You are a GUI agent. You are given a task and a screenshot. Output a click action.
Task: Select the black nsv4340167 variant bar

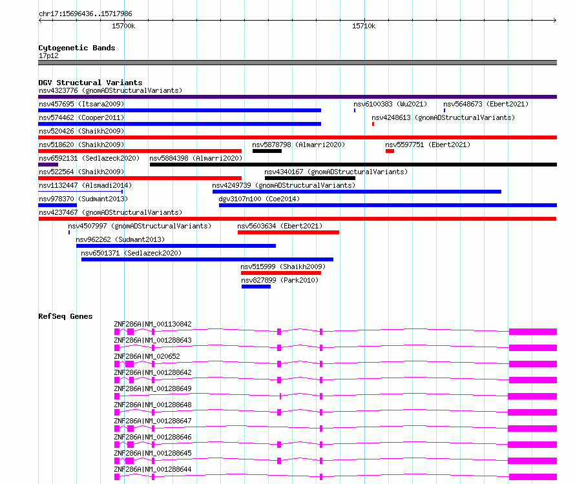point(310,178)
